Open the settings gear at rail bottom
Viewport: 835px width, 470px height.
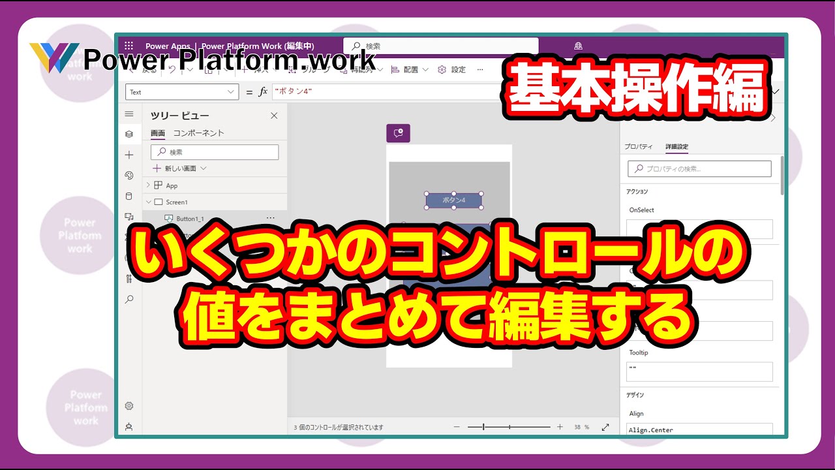coord(129,406)
